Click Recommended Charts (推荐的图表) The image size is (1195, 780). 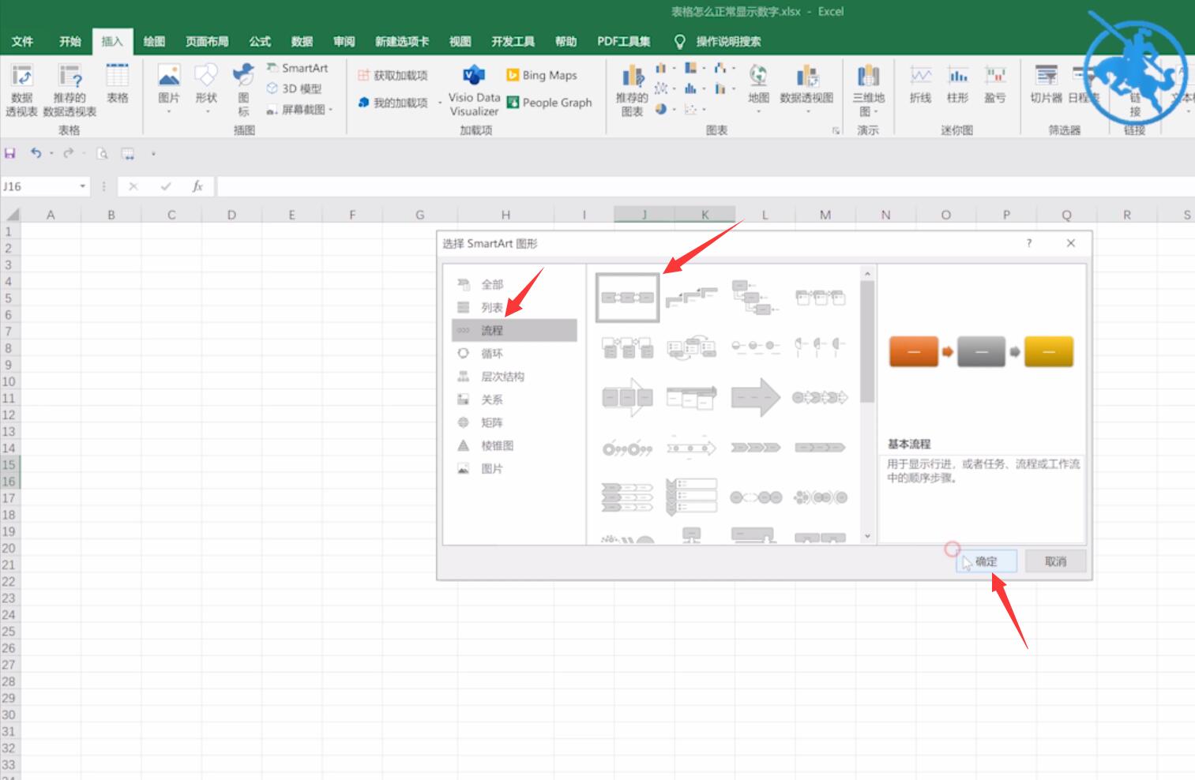click(632, 90)
